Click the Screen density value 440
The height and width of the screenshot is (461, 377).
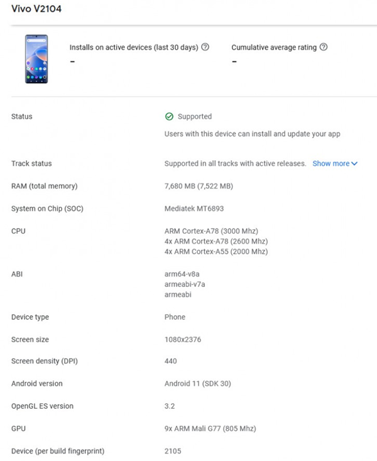point(170,361)
